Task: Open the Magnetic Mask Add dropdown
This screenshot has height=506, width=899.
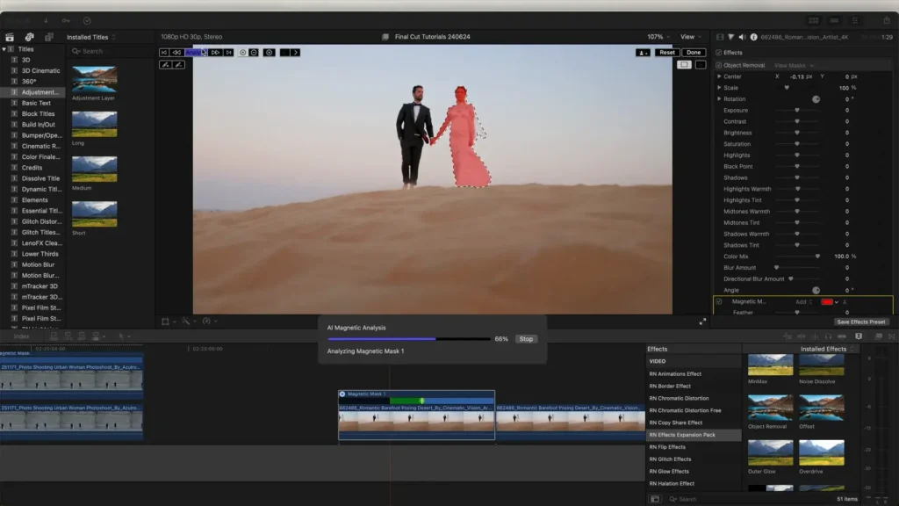Action: [x=803, y=302]
